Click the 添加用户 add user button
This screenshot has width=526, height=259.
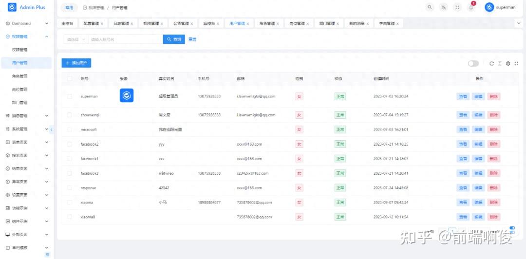76,63
